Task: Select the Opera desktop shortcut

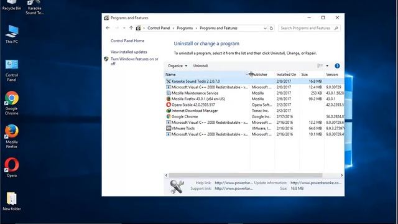Action: click(12, 167)
